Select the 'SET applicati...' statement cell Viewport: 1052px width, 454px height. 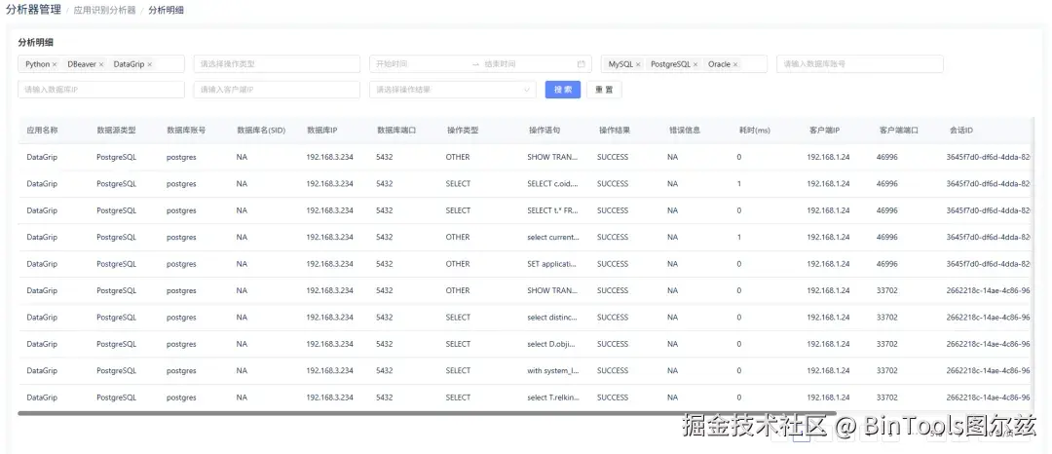(552, 264)
